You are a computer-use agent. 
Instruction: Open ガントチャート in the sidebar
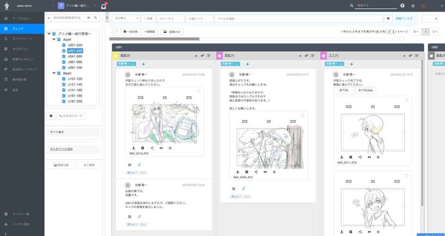(x=22, y=39)
